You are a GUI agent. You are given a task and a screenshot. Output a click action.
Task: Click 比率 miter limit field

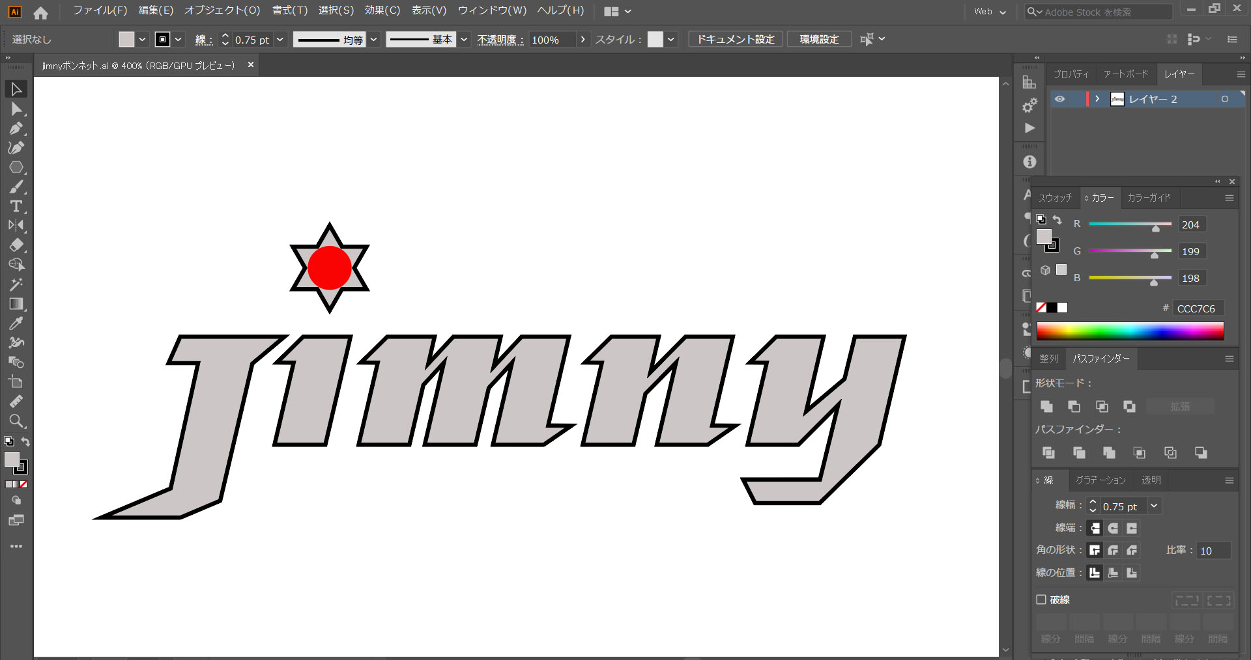(1213, 551)
